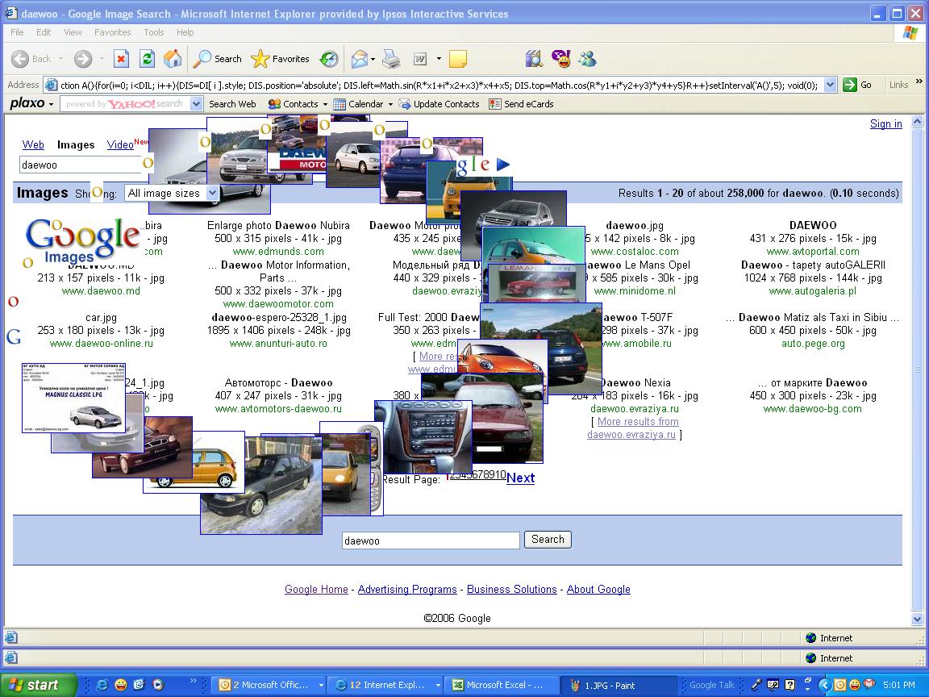Click the Edit with Word icon

click(x=420, y=59)
